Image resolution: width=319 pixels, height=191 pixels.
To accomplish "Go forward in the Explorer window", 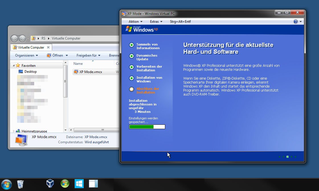I will click(22, 38).
